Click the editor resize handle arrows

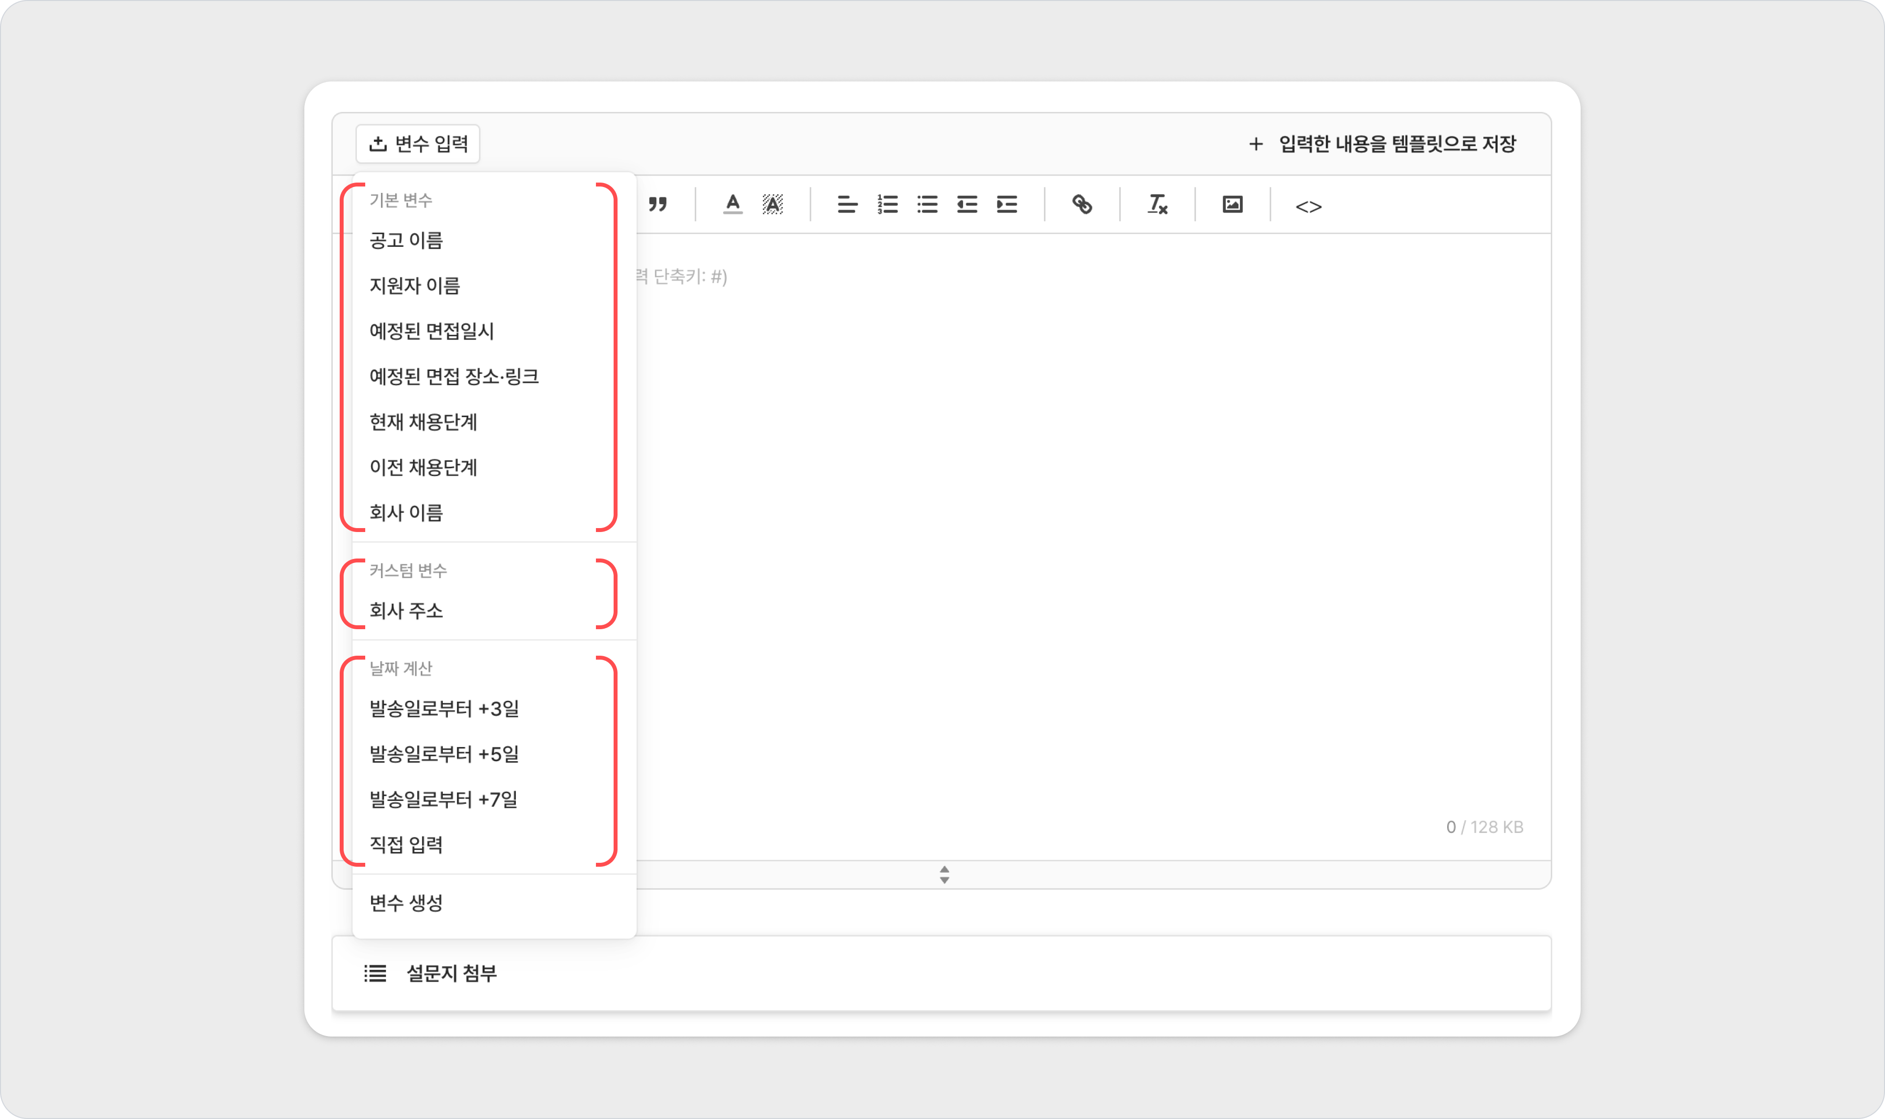point(944,875)
